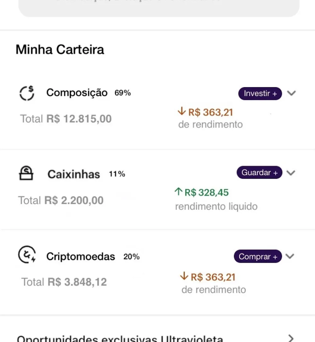
Task: Tap the down arrow beside Criptomoedas rendimento
Action: [x=184, y=277]
